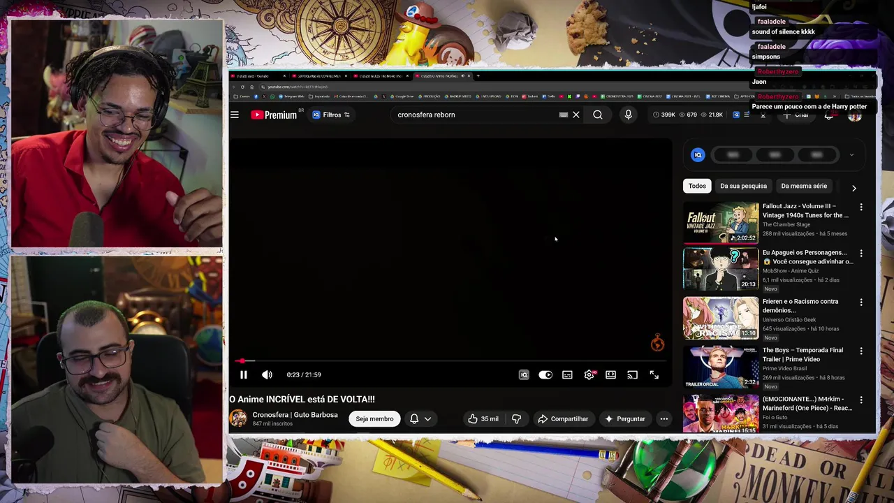Toggle the autoplay switch
The image size is (894, 503).
pos(545,374)
